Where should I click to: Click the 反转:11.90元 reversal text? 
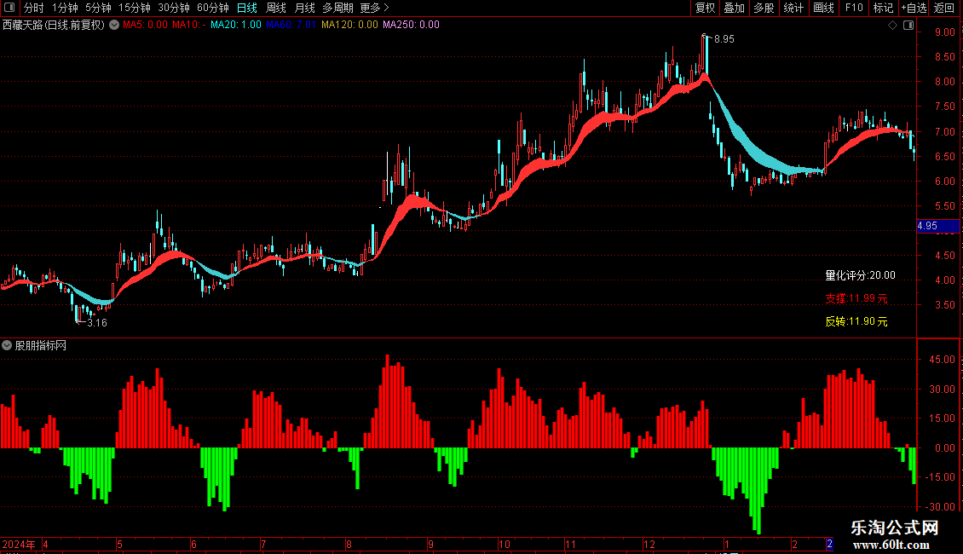click(856, 322)
